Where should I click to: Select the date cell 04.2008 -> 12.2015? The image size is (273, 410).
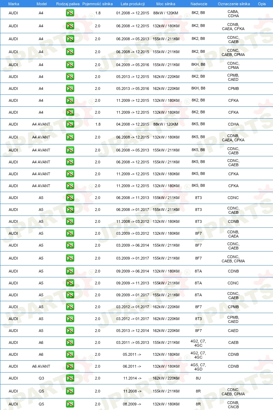[x=133, y=125]
